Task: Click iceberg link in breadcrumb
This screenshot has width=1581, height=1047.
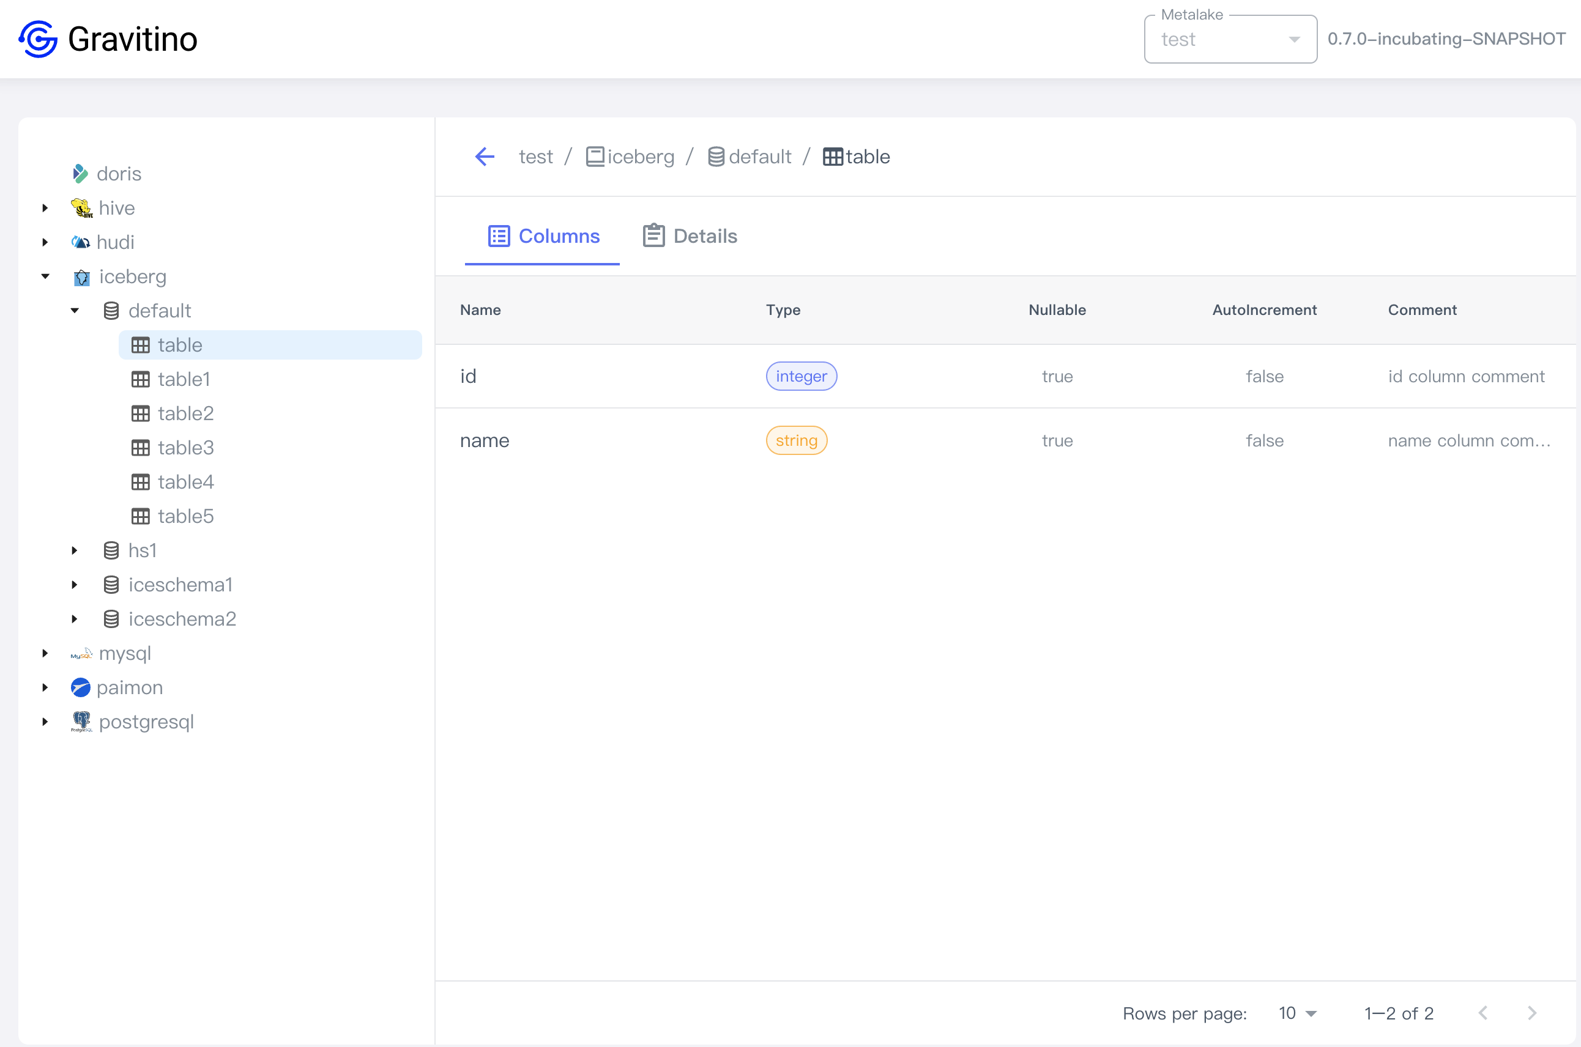Action: coord(639,157)
